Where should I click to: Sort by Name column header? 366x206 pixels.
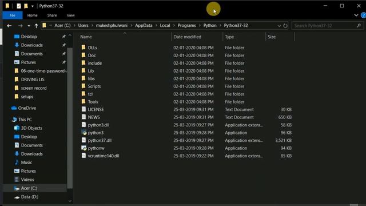[86, 37]
